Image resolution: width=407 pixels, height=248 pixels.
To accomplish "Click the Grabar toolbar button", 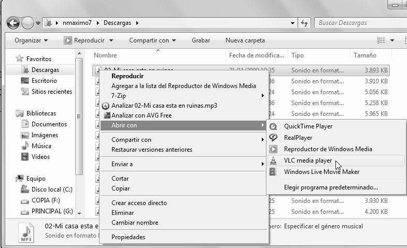I will click(x=201, y=40).
